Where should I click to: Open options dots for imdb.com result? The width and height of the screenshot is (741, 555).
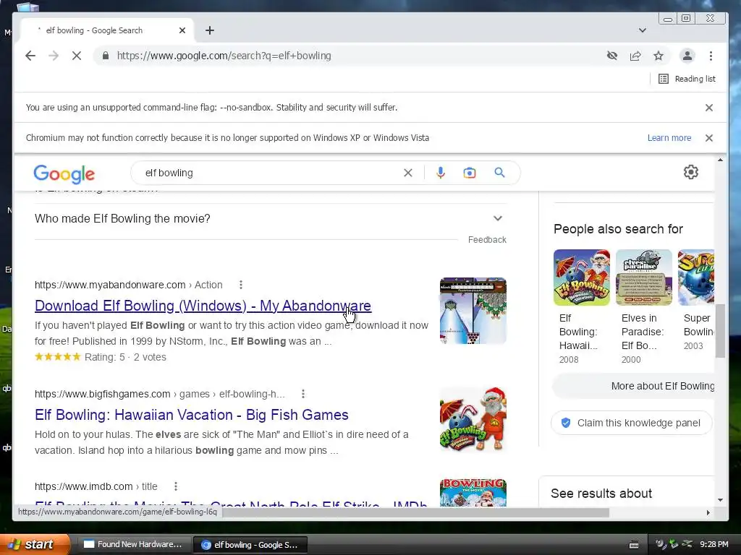[x=176, y=486]
